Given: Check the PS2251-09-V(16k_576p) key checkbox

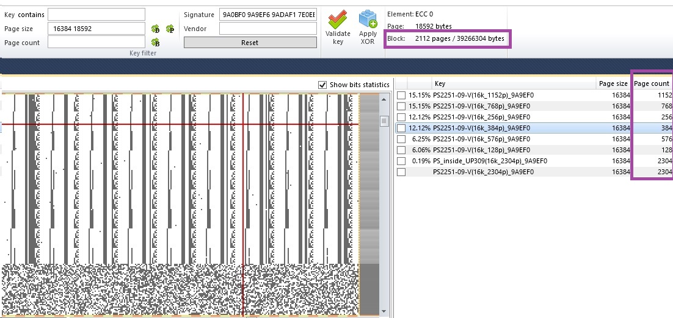Looking at the screenshot, I should coord(401,140).
